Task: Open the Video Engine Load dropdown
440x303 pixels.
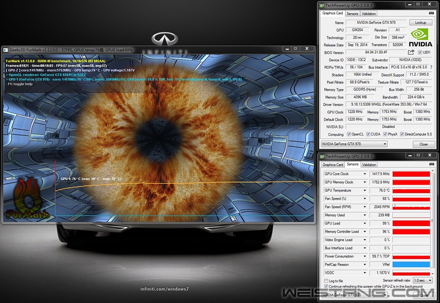Action: [365, 240]
